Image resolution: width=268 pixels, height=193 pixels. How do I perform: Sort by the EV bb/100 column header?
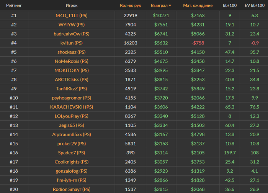click(x=255, y=5)
